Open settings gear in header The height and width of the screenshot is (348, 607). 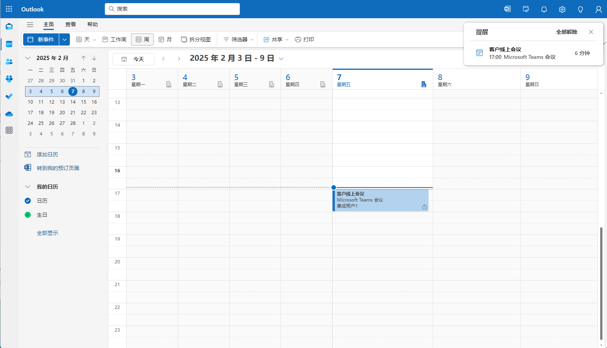coord(562,9)
